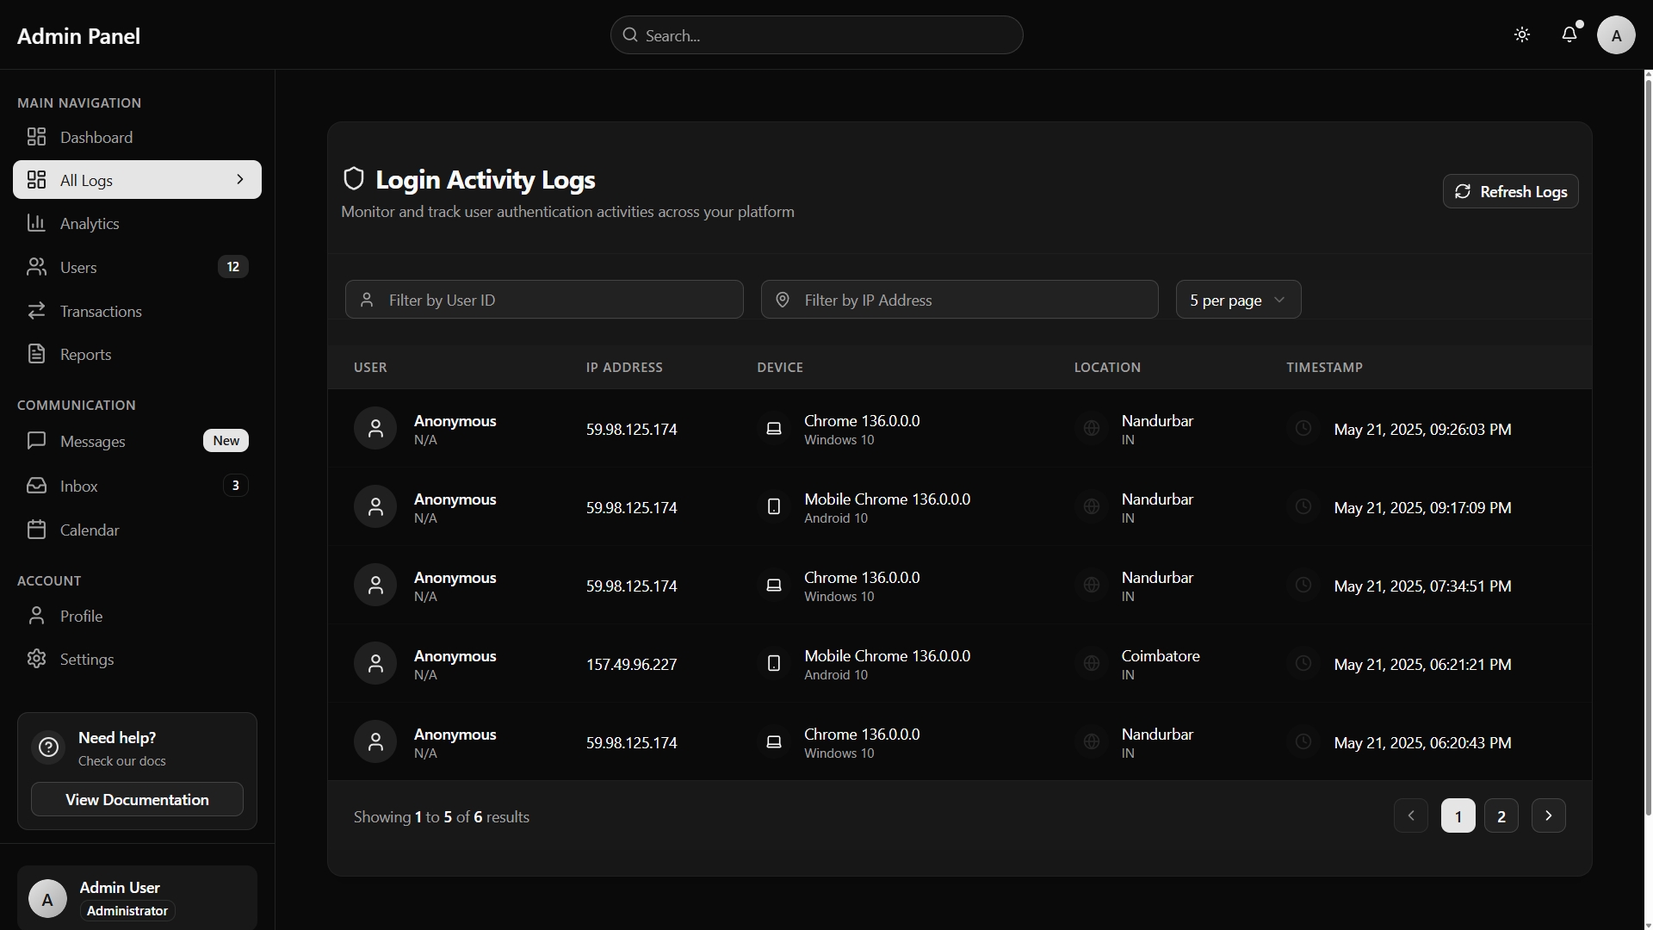This screenshot has width=1653, height=930.
Task: Click the shield icon beside Login Activity Logs
Action: point(354,179)
